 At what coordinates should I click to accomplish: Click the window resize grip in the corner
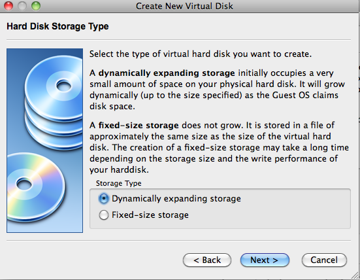tap(355, 275)
